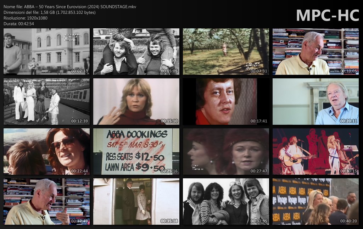363x229 pixels.
Task: Pick the train station thumbnail at 00:12:39
Action: coord(46,101)
